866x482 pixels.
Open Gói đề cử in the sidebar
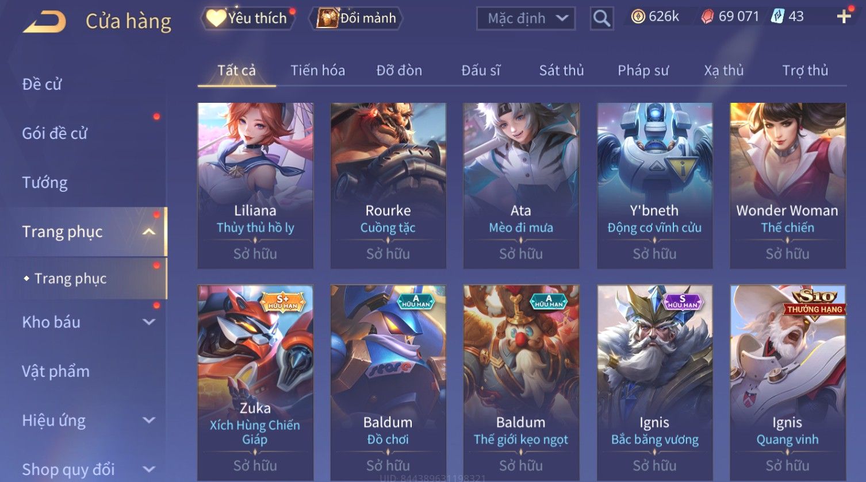pyautogui.click(x=55, y=133)
